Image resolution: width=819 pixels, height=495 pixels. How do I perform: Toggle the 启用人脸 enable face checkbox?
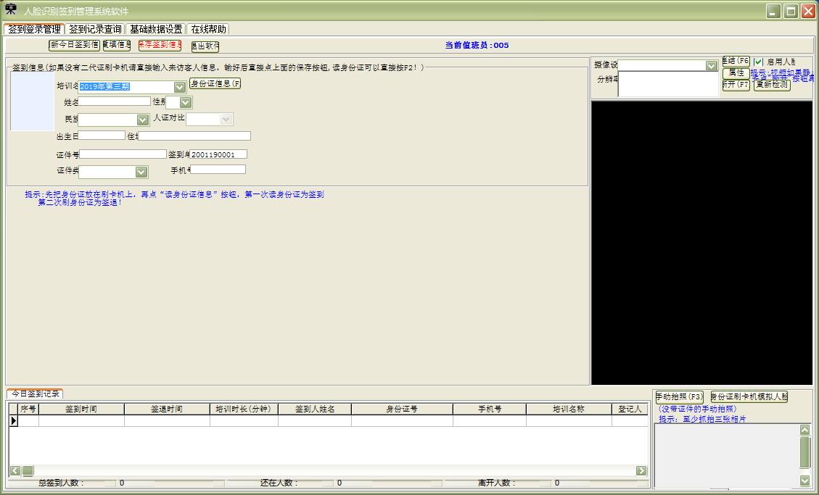[759, 62]
